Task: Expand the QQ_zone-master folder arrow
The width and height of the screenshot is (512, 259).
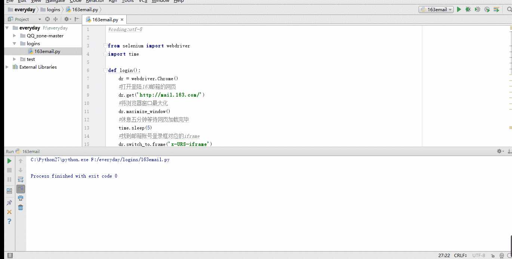Action: 15,36
